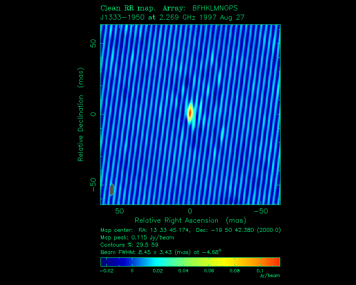Click the "Relative Right Ascension (mas)" axis label
This screenshot has width=356, height=285.
190,220
